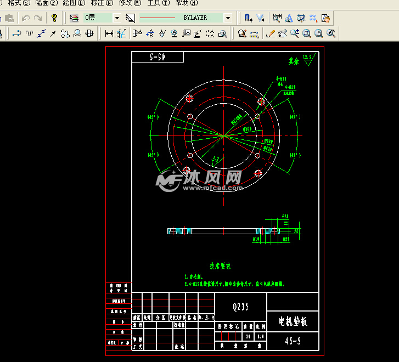Click the document with hand icon
This screenshot has height=362, width=399.
click(325, 18)
